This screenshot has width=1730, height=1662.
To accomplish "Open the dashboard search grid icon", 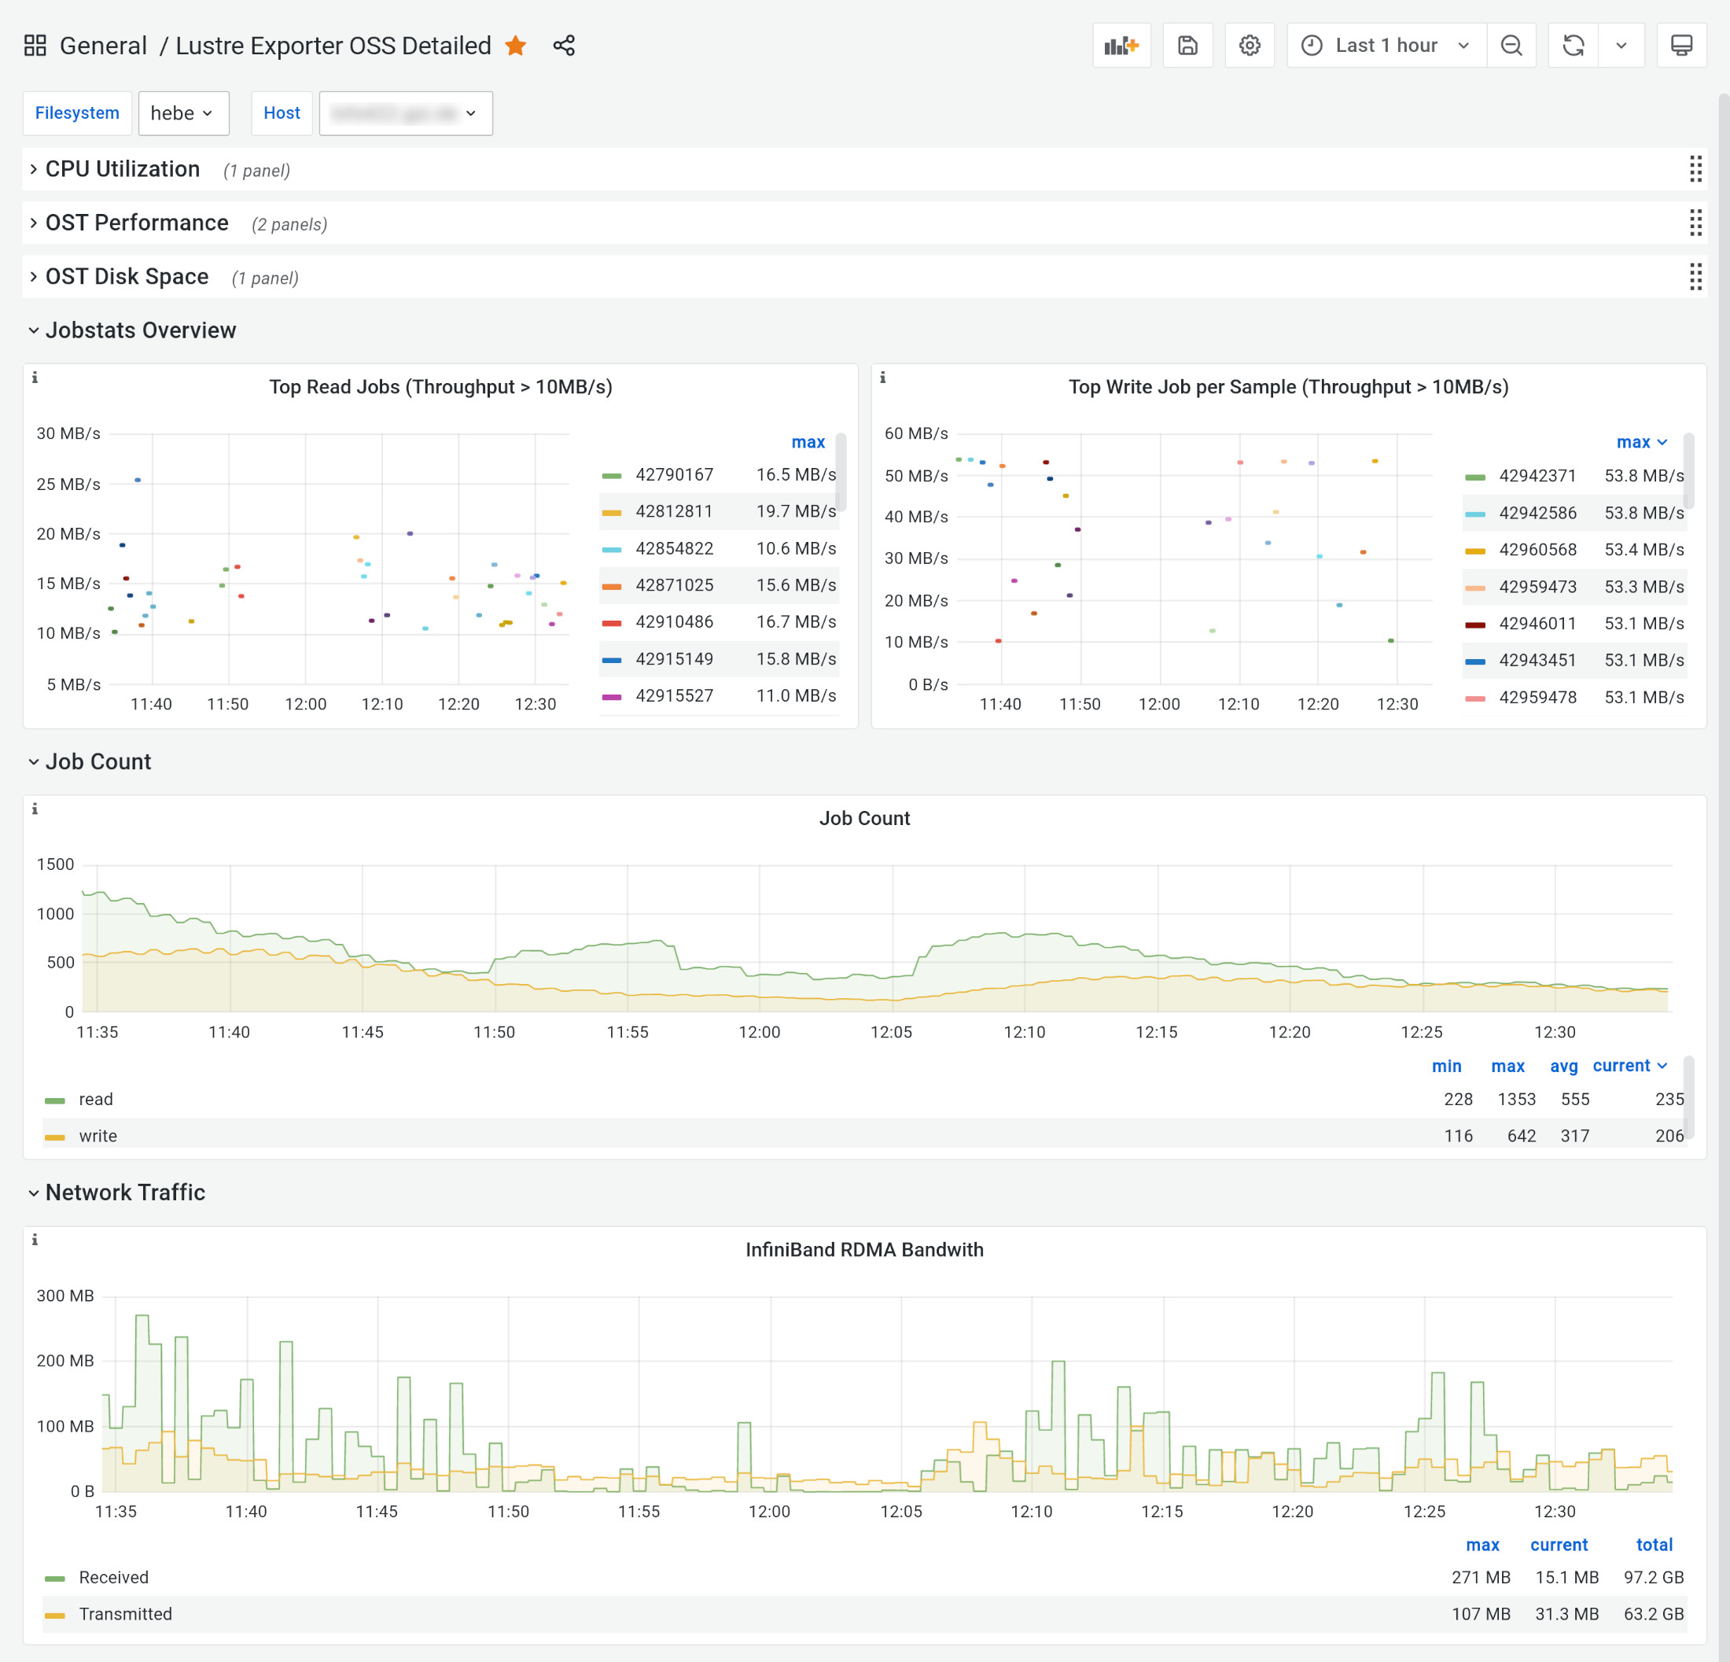I will coord(35,45).
